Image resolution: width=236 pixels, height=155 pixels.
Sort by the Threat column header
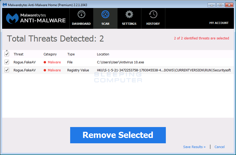[19, 54]
